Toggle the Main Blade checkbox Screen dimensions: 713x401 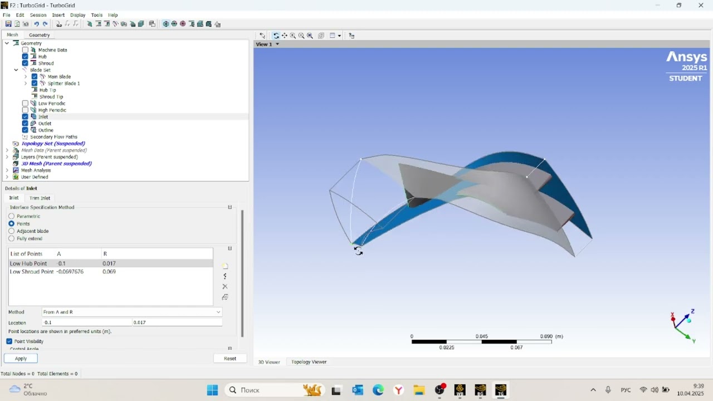[35, 77]
